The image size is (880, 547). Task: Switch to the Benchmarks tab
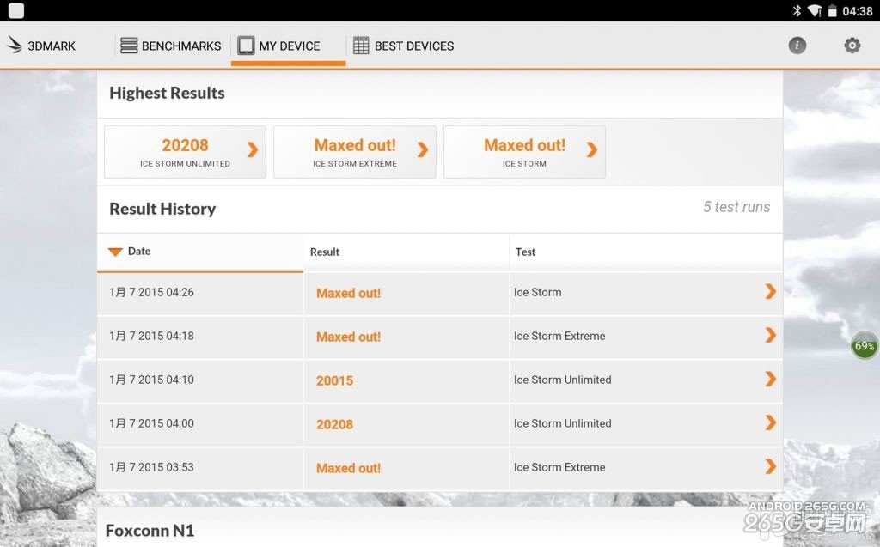click(171, 46)
